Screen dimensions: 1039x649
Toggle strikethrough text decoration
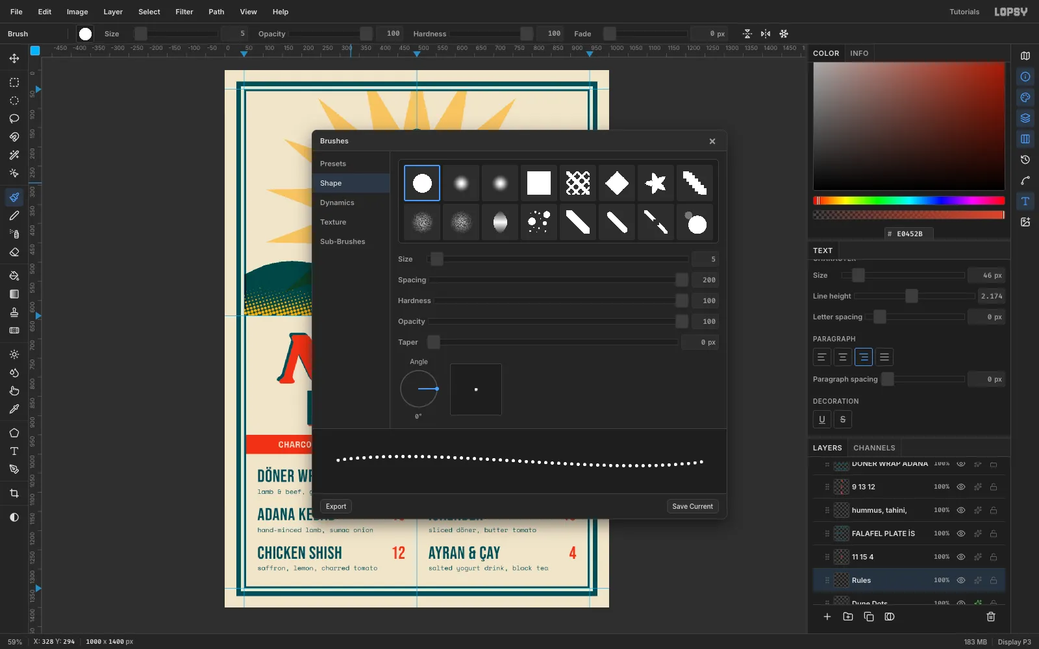843,419
